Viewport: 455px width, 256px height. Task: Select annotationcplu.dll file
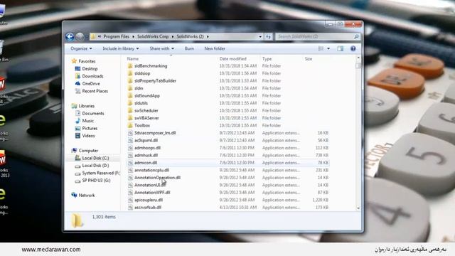[151, 170]
